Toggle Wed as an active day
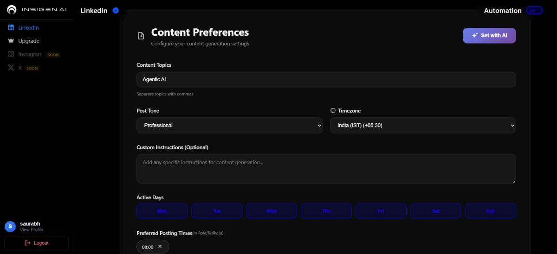Screen dimensions: 557x254 (x=272, y=211)
